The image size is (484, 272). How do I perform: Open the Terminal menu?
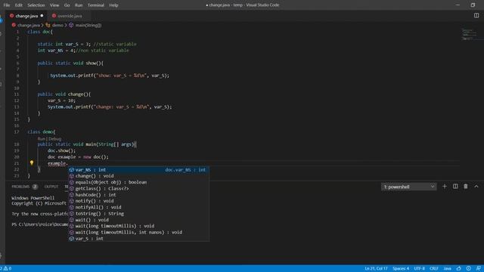click(x=96, y=5)
